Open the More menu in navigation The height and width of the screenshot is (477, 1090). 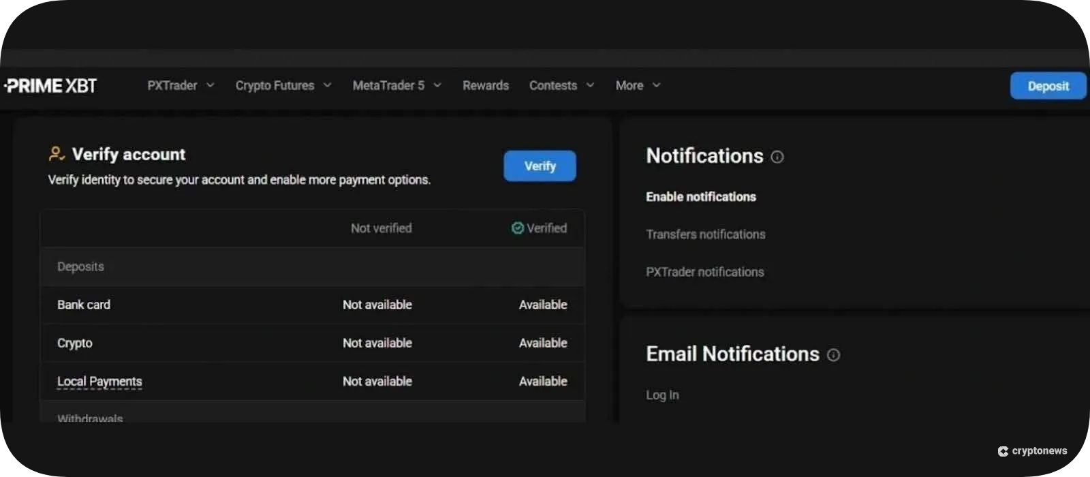pyautogui.click(x=638, y=86)
